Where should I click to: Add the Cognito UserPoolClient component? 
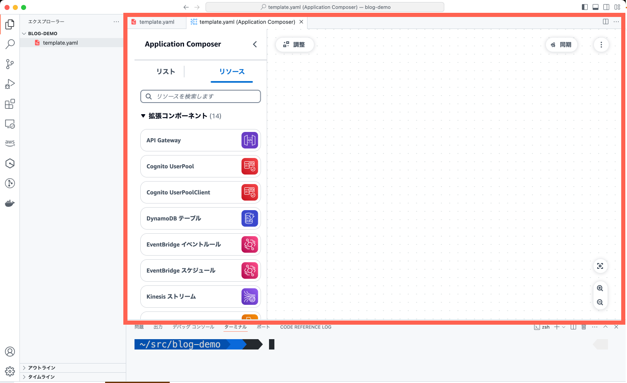(x=201, y=192)
